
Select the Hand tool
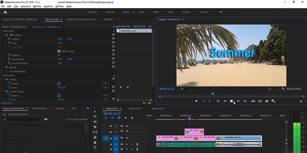(x=95, y=142)
